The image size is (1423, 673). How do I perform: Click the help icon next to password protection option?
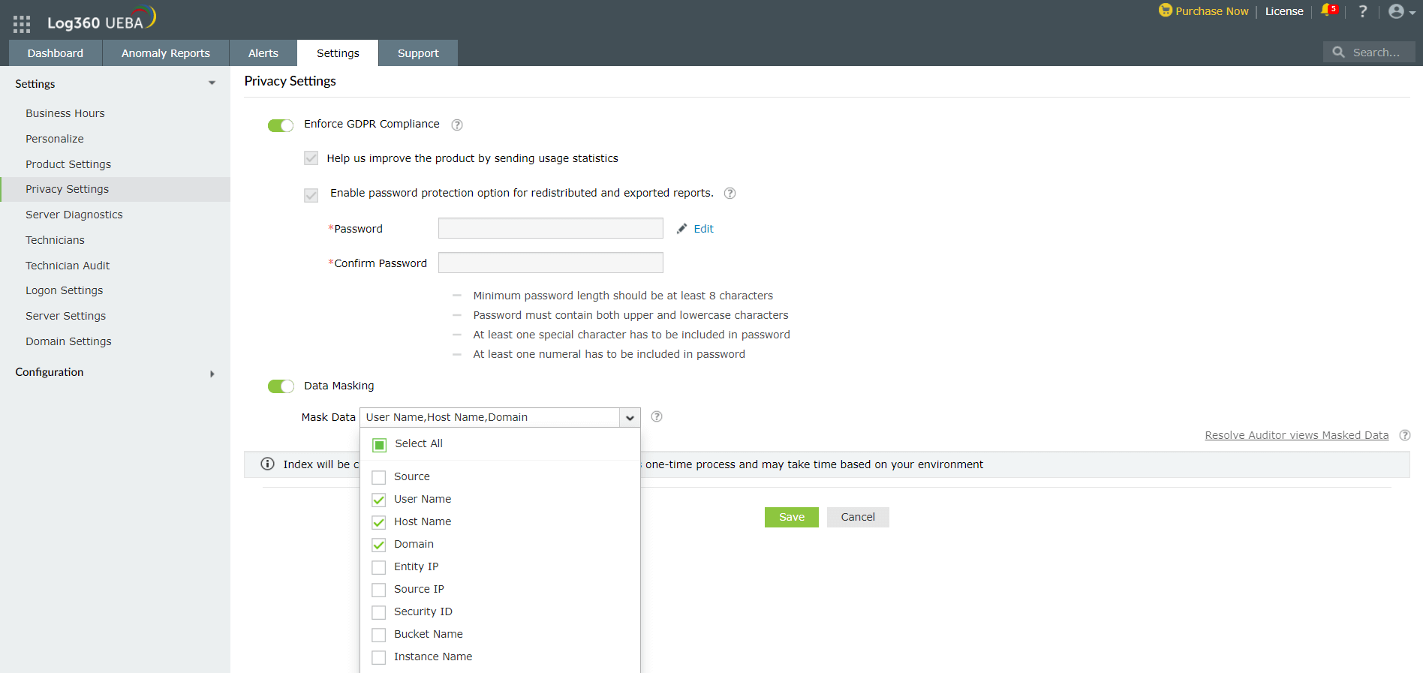point(730,194)
